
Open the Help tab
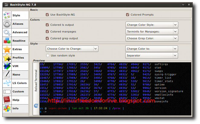15,100
